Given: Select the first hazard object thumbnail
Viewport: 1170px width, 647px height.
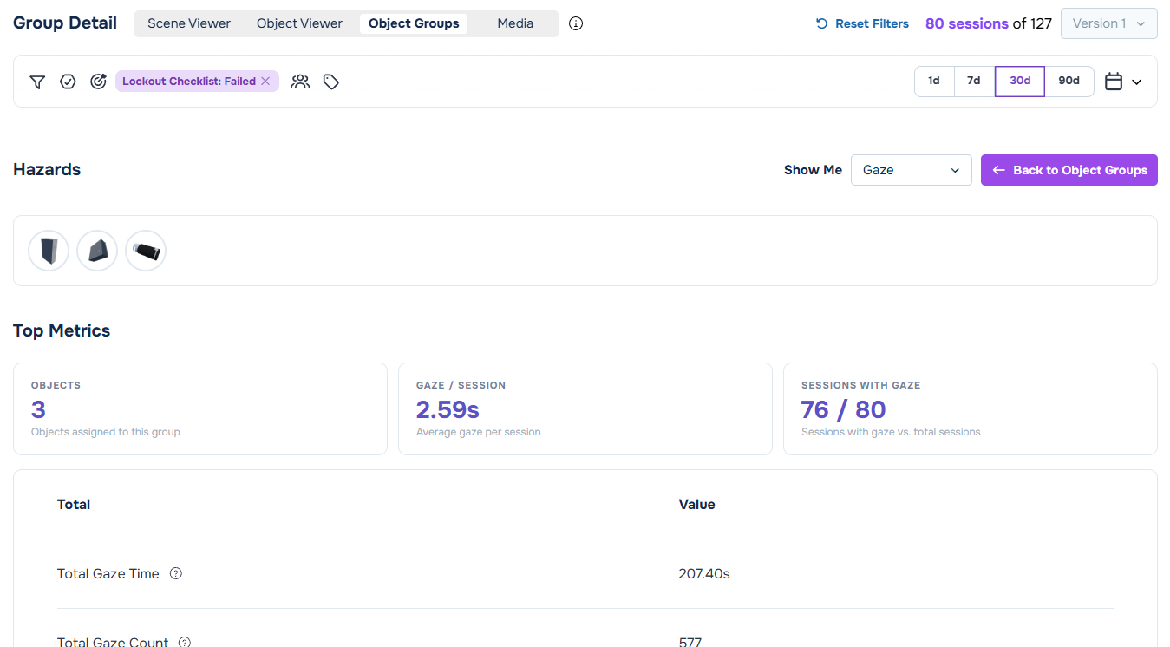Looking at the screenshot, I should [49, 251].
